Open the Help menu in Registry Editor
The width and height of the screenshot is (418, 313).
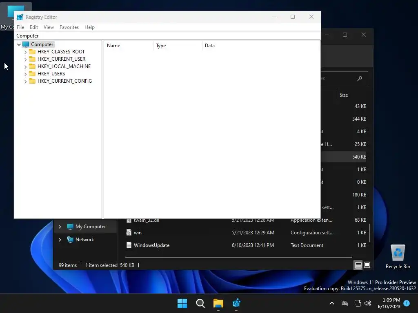[89, 27]
